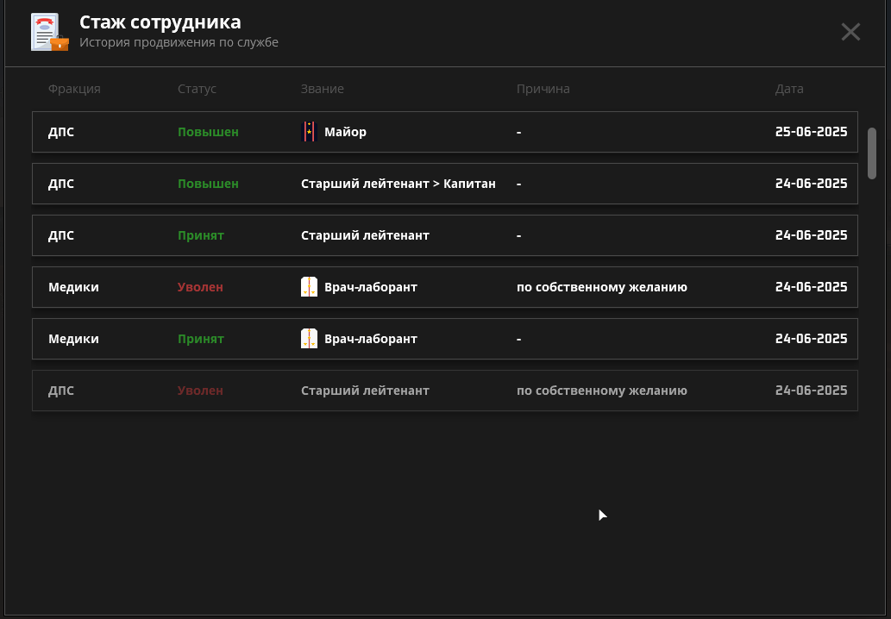Click the date 25-06-2025
Screen dimensions: 891x619
(811, 132)
